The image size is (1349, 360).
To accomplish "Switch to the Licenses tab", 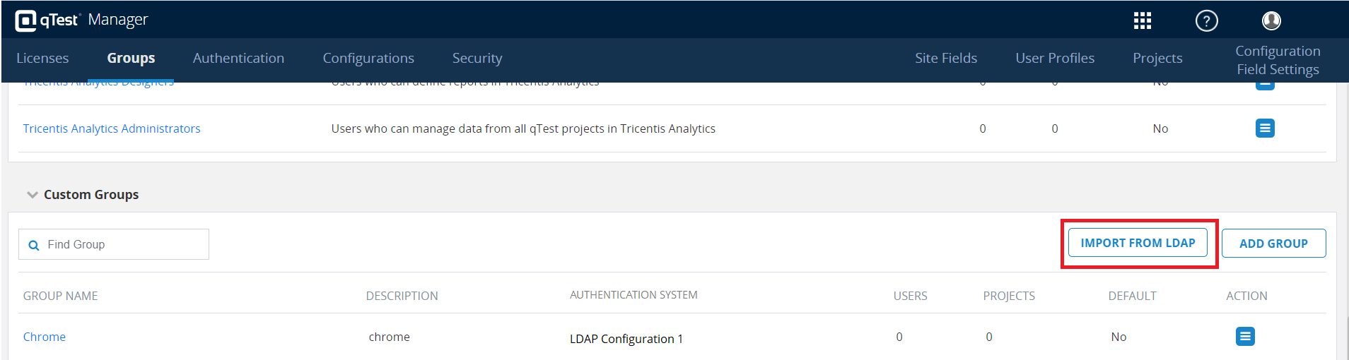I will tap(42, 59).
